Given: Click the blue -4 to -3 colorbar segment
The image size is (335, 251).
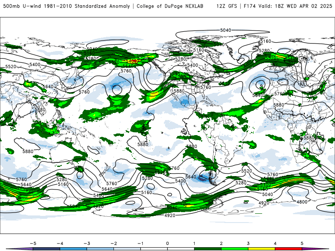Looking at the screenshot, I should click(73, 249).
